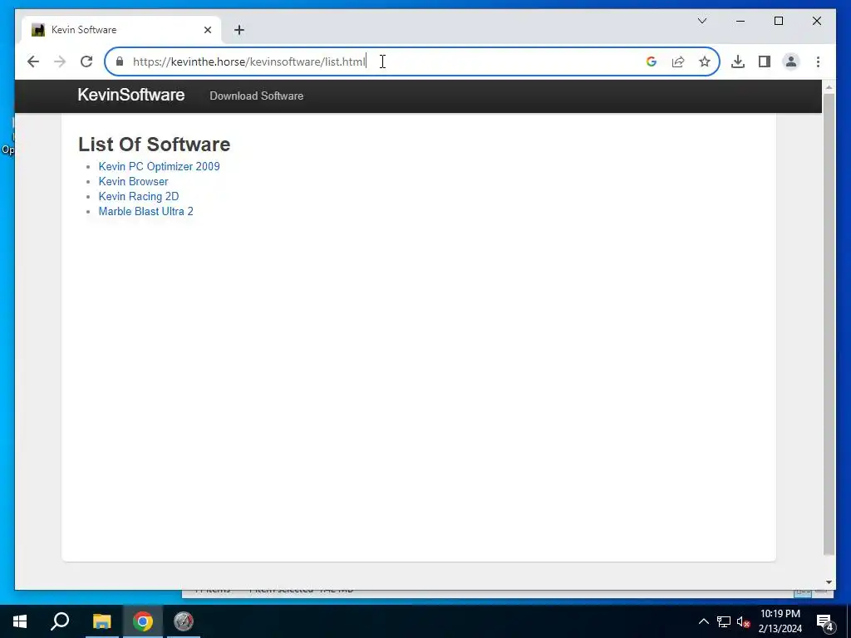Click the List Of Software heading
Image resolution: width=851 pixels, height=638 pixels.
154,145
